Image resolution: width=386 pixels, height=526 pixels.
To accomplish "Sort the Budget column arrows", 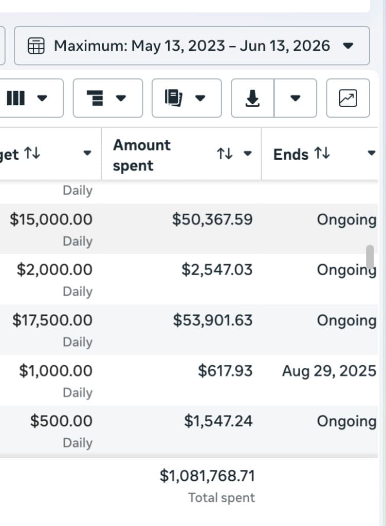I will tap(32, 153).
